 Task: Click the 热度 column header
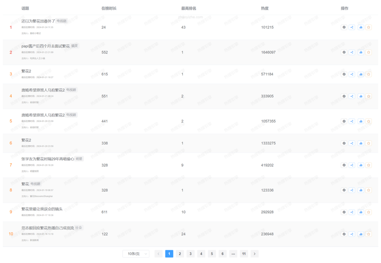point(265,8)
